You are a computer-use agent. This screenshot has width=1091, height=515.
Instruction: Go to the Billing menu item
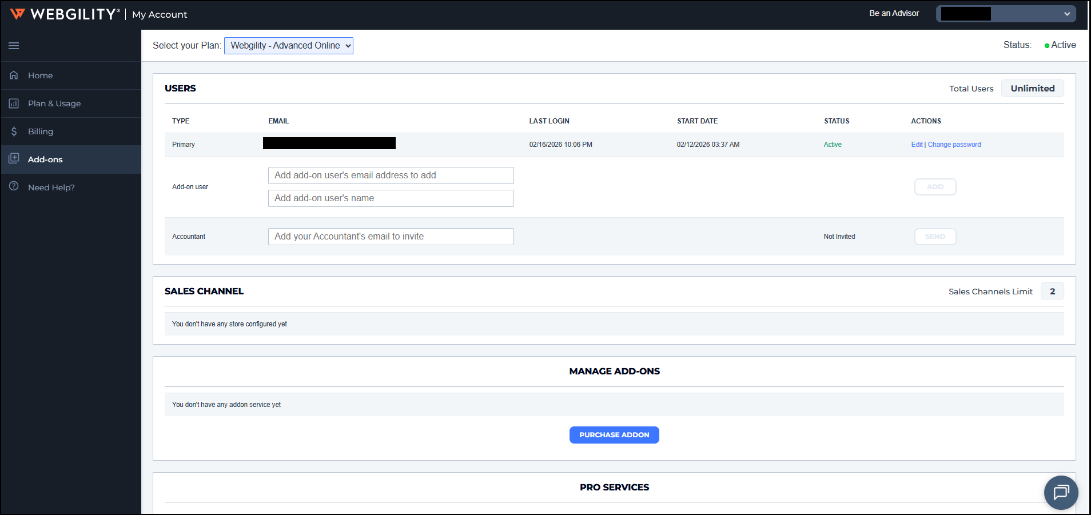41,131
